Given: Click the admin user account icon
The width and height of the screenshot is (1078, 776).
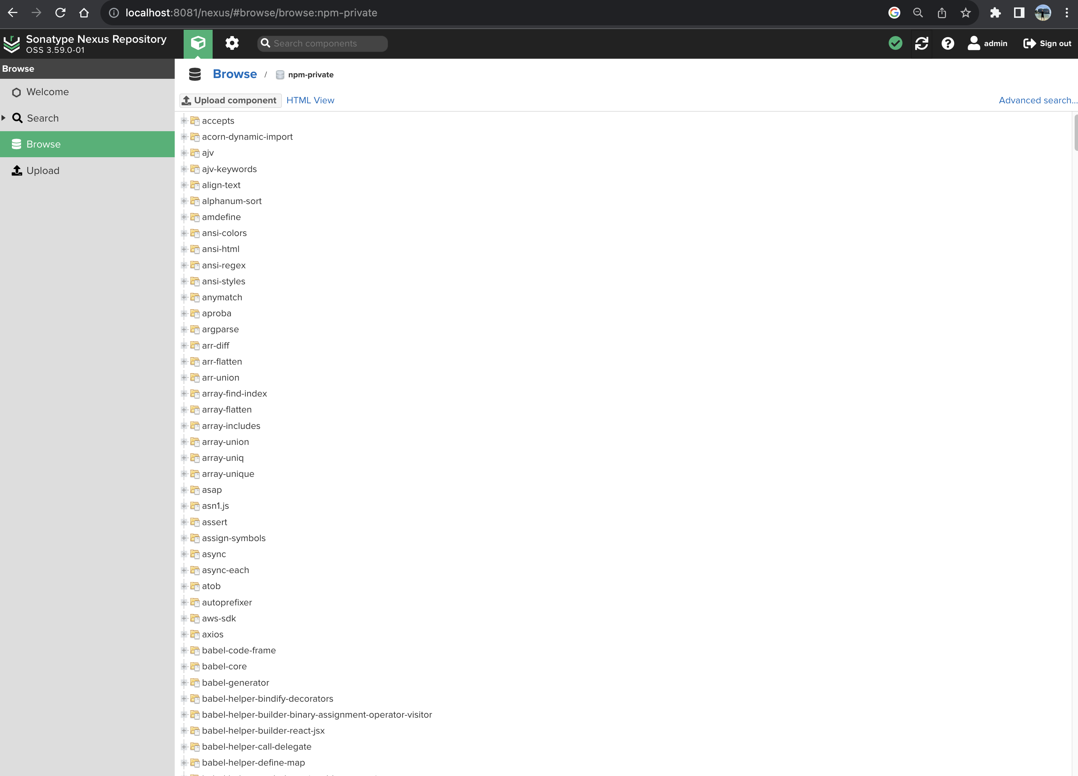Looking at the screenshot, I should point(974,43).
